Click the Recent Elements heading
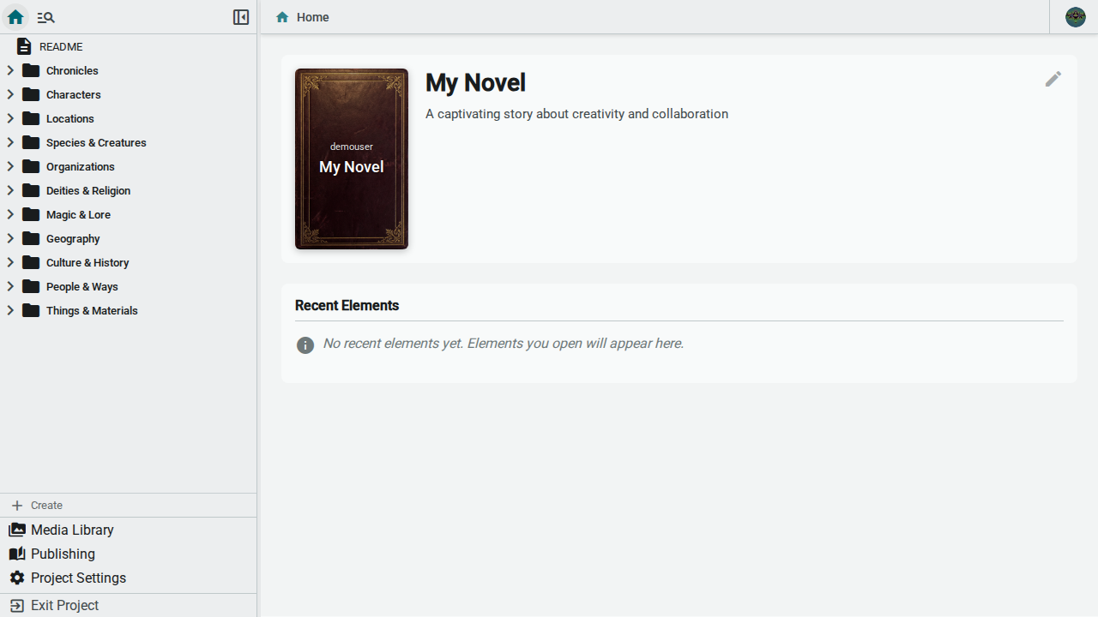 (347, 305)
